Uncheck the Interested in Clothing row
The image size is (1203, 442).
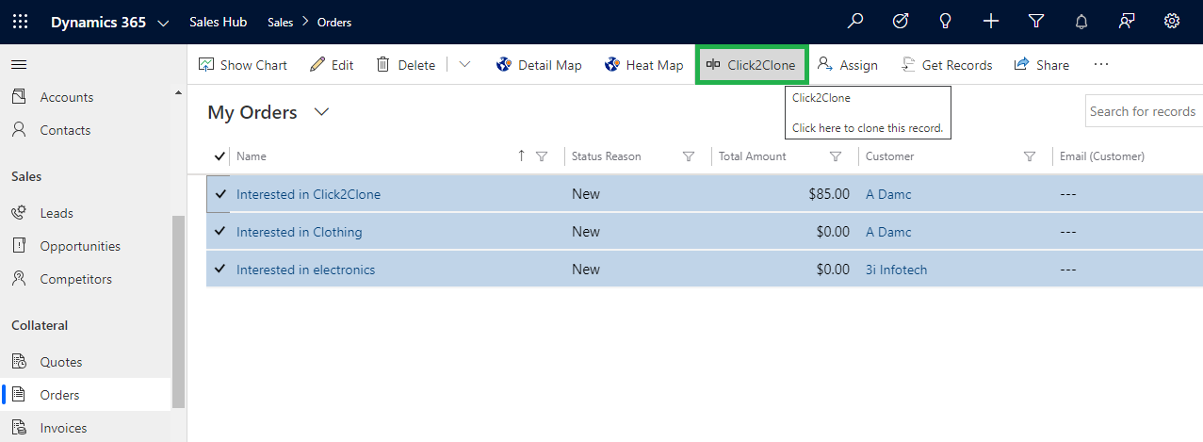click(x=220, y=232)
